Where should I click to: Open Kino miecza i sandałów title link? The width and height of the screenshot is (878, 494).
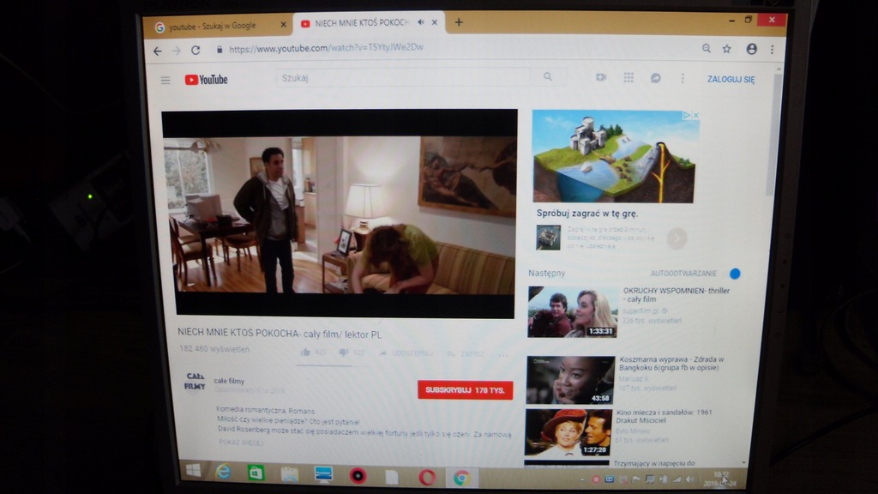(x=664, y=416)
